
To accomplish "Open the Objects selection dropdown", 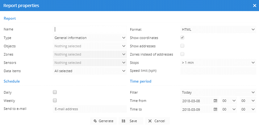I will point(90,46).
